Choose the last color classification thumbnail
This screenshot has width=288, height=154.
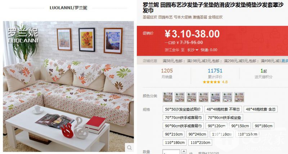[x=239, y=97]
